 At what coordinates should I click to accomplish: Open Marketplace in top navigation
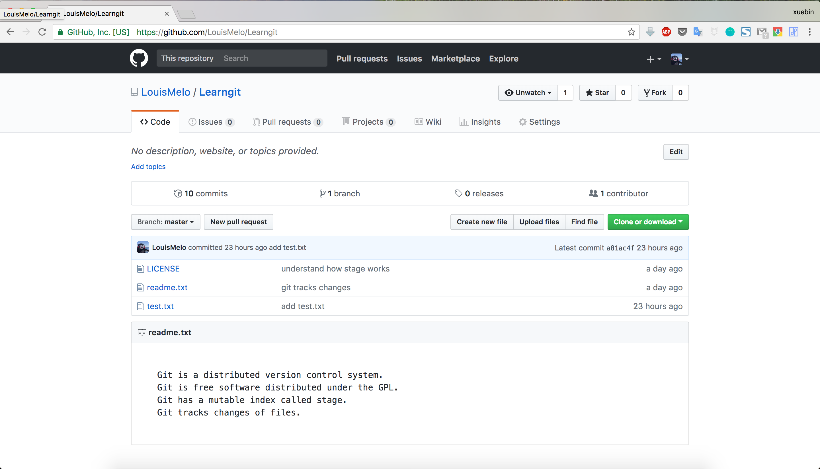455,59
